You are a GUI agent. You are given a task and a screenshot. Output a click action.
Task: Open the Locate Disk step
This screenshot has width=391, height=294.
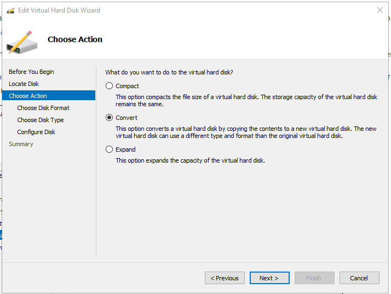[24, 84]
